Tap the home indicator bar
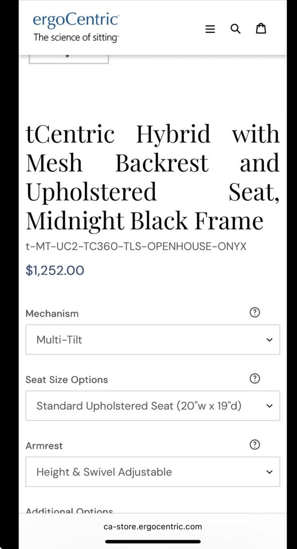The image size is (297, 549). pos(153,542)
